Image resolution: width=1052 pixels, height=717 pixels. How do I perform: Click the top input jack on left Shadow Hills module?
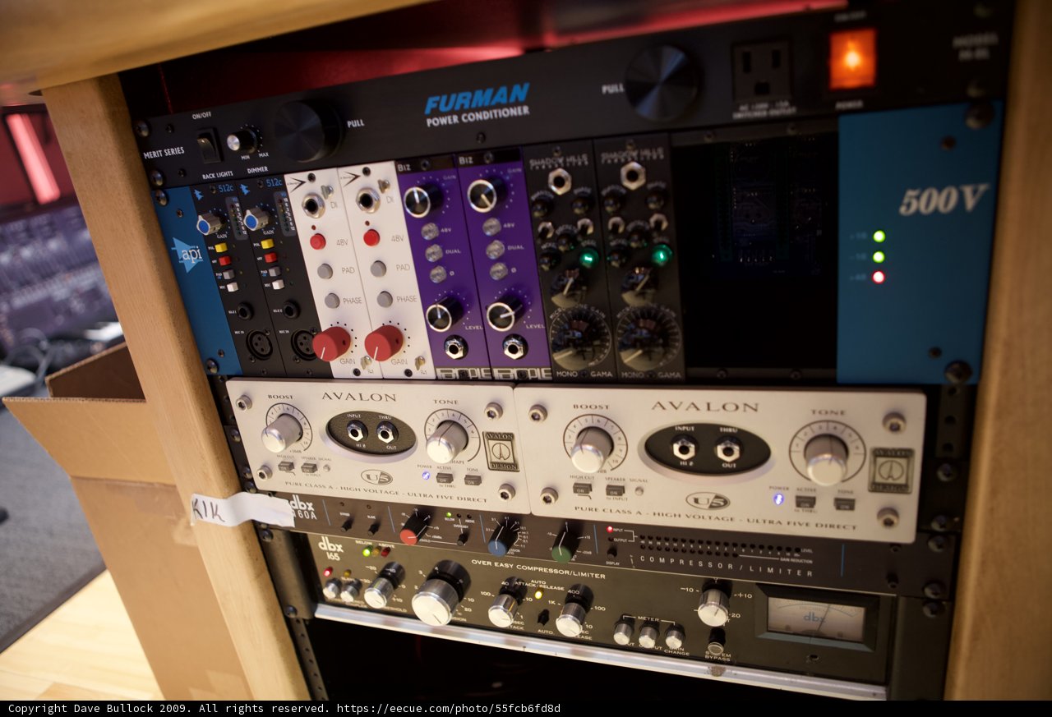coord(560,182)
